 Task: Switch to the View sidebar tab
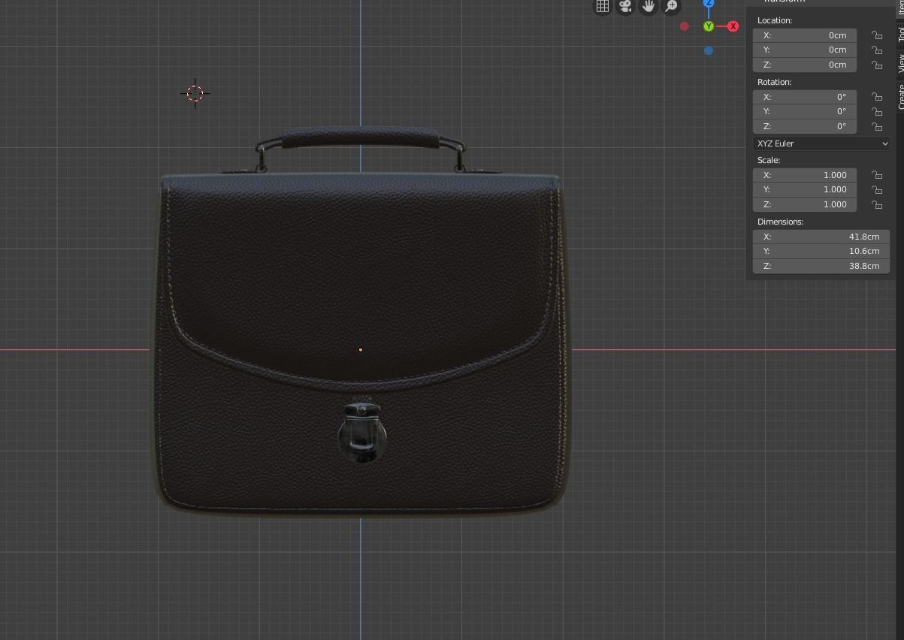(900, 63)
